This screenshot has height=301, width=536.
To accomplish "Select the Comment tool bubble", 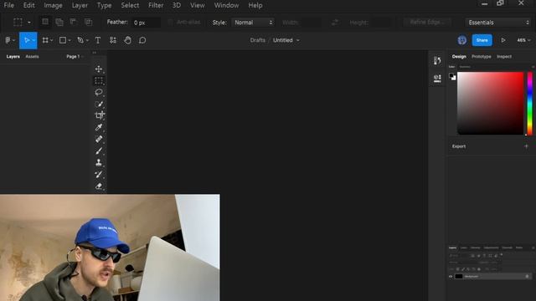I will click(142, 40).
